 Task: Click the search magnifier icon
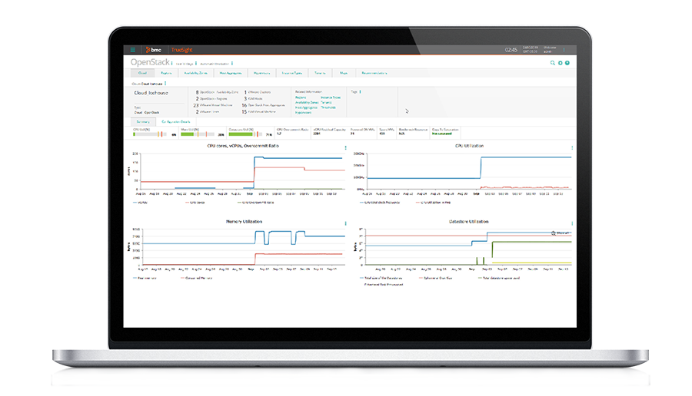552,63
